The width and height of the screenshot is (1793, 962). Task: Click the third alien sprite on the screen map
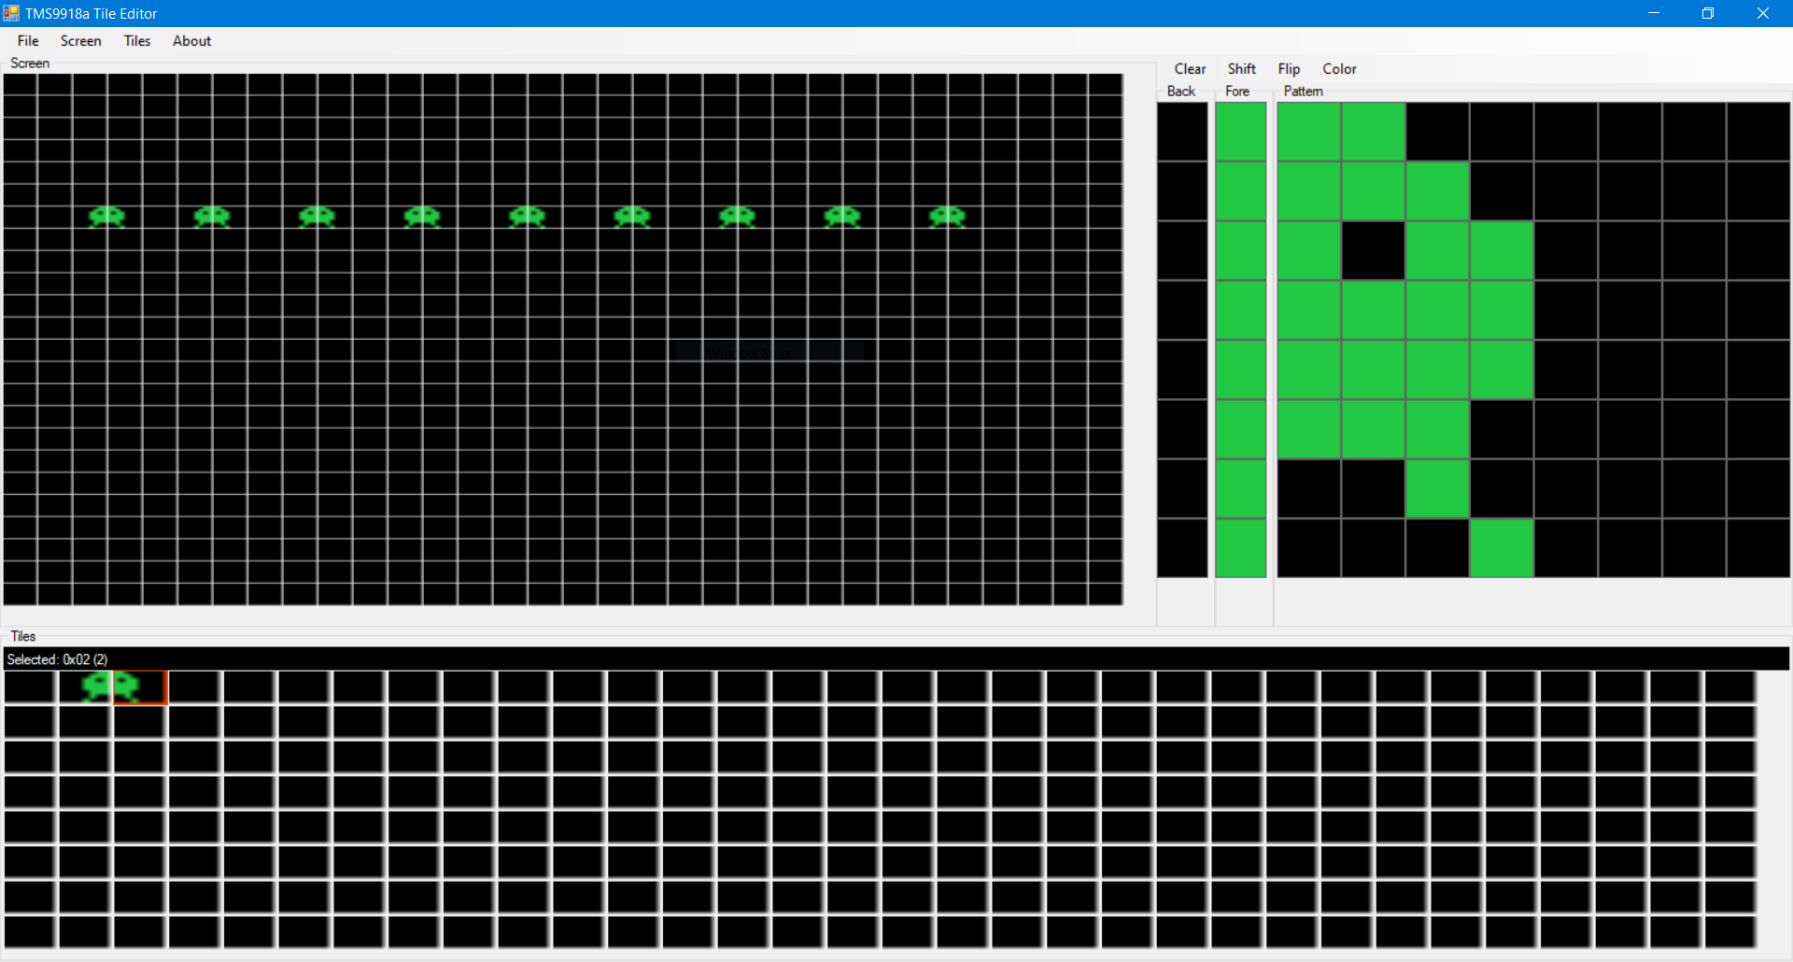[x=318, y=217]
